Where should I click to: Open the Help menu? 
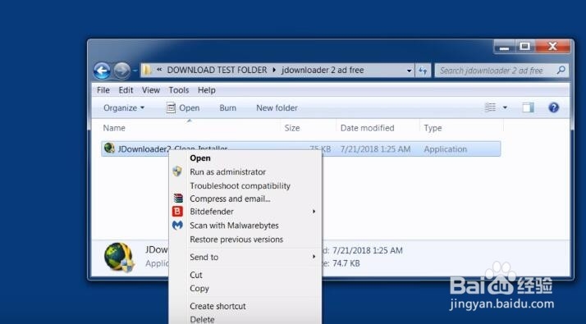pyautogui.click(x=207, y=90)
